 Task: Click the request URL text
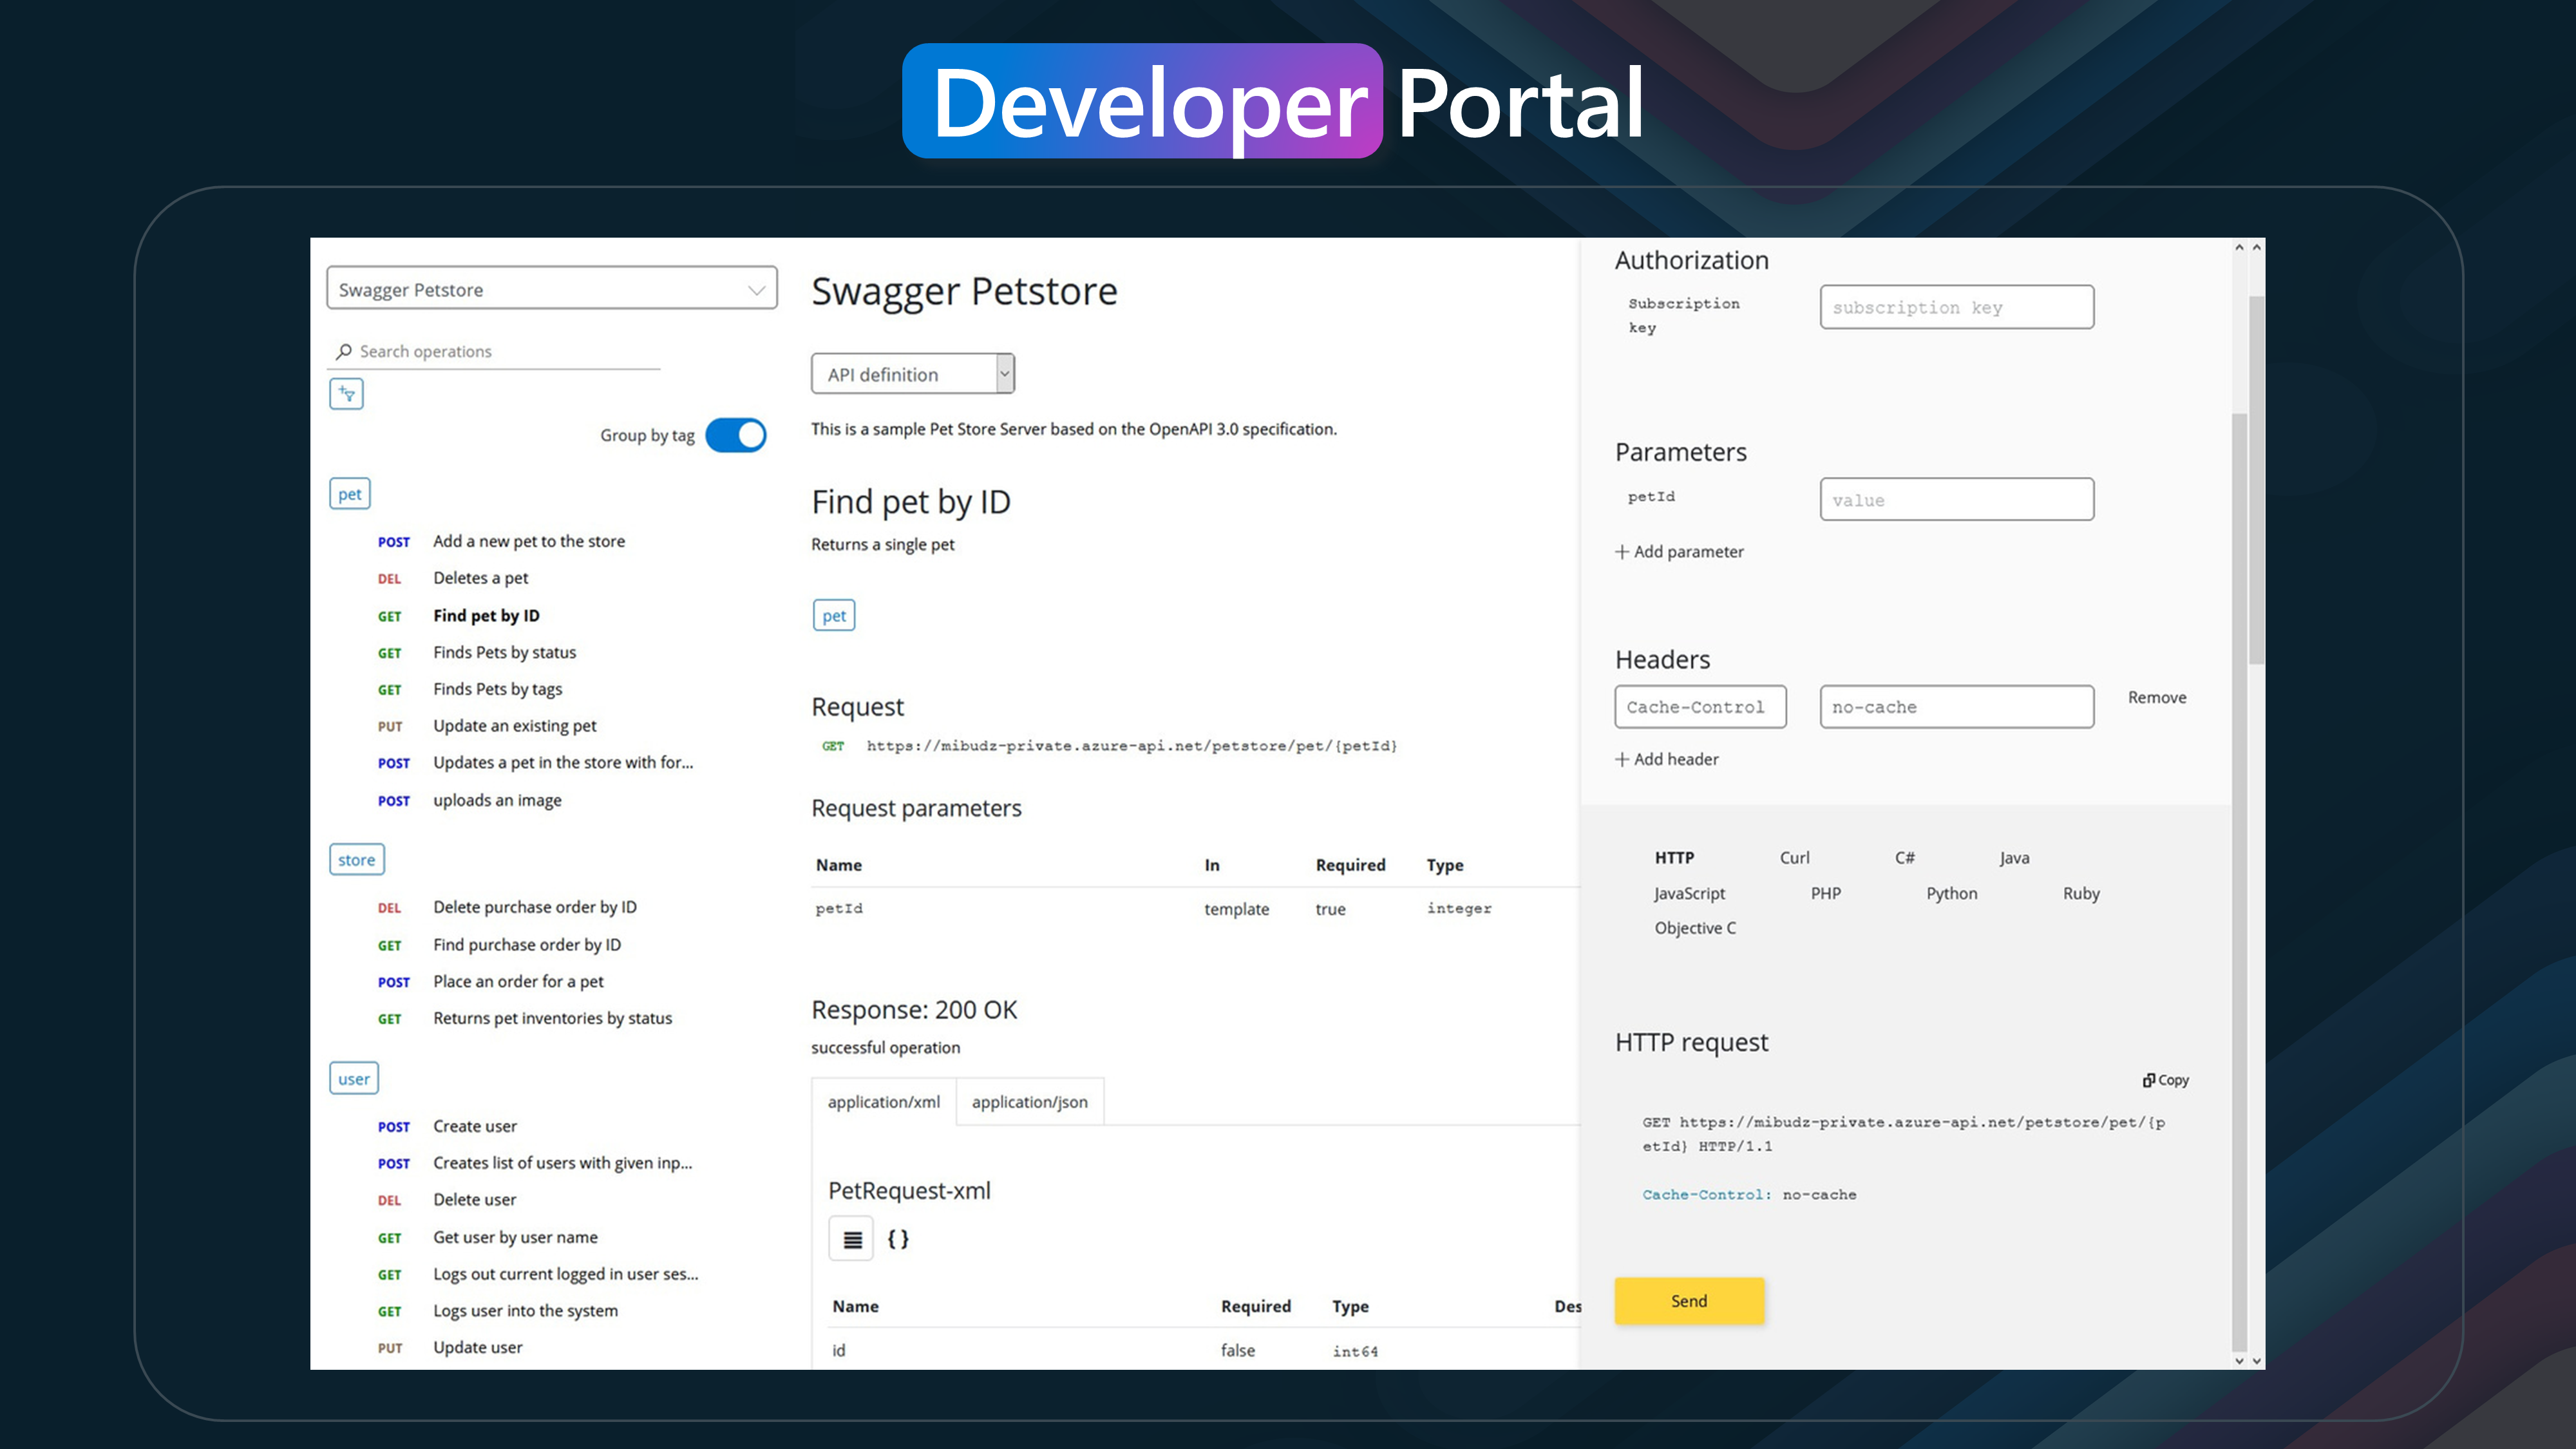point(1132,746)
